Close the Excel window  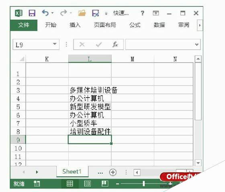pyautogui.click(x=196, y=13)
